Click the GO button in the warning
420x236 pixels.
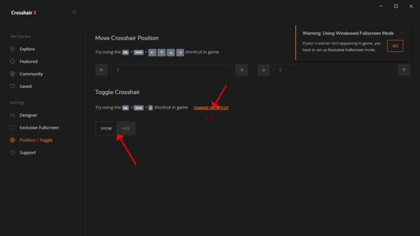(x=395, y=46)
